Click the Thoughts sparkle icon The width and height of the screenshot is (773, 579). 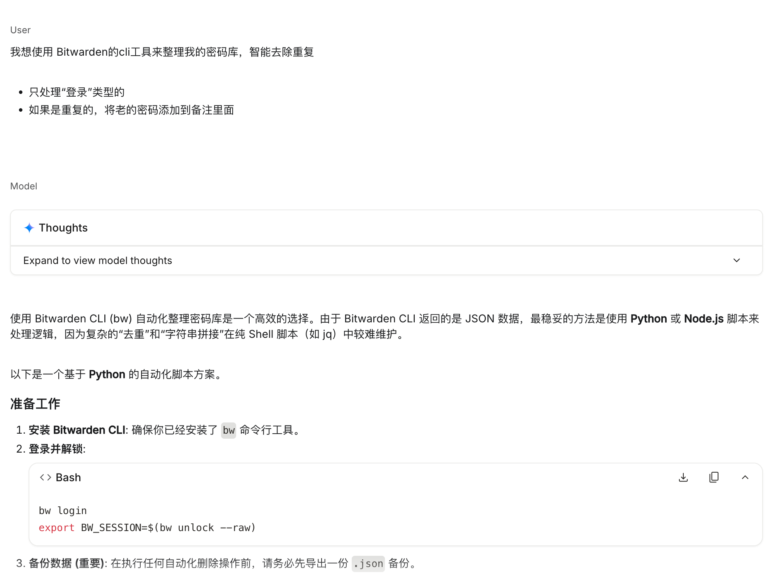[29, 228]
